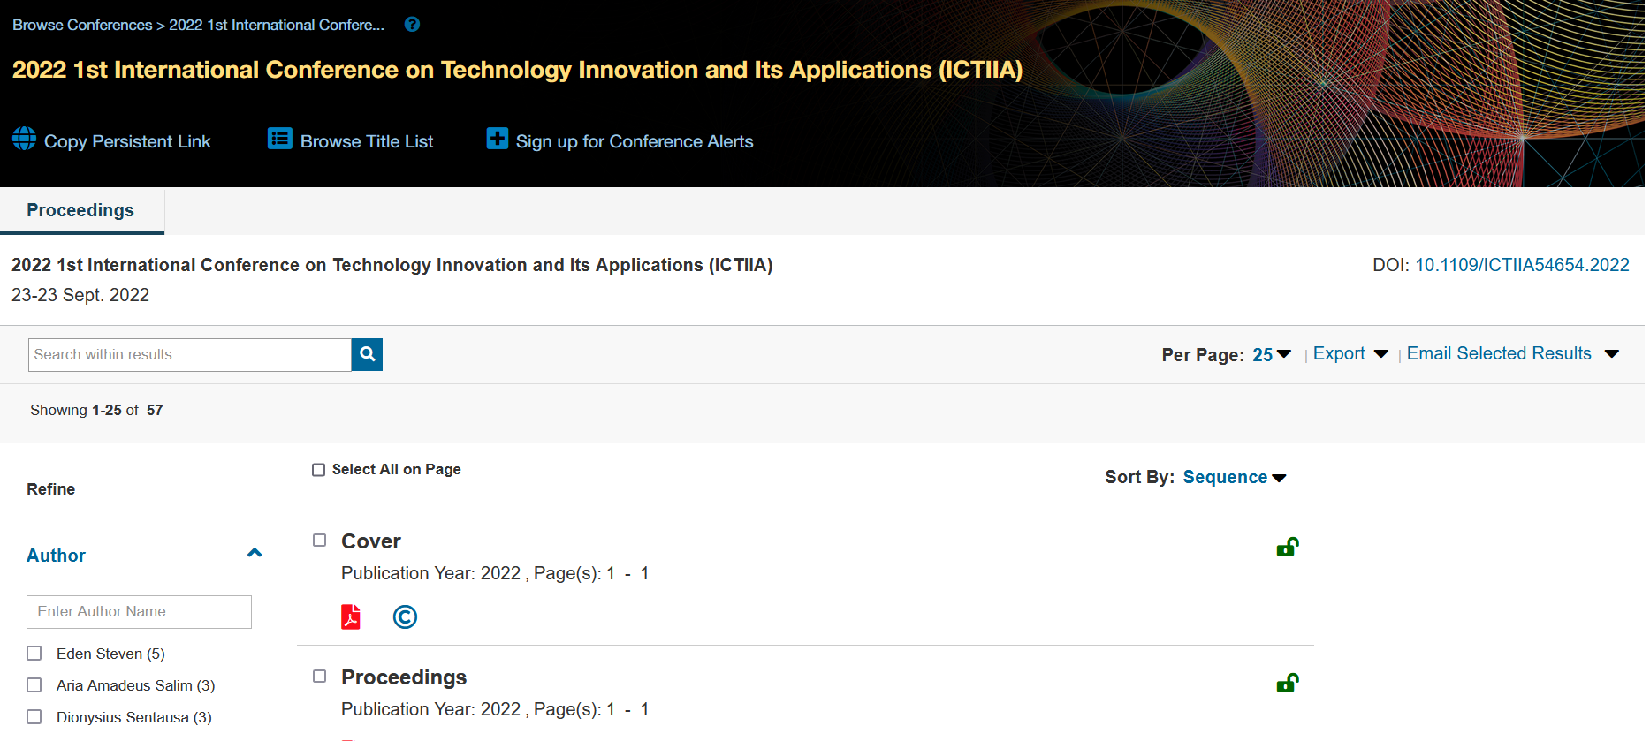
Task: Open the PDF icon for Cover
Action: [351, 616]
